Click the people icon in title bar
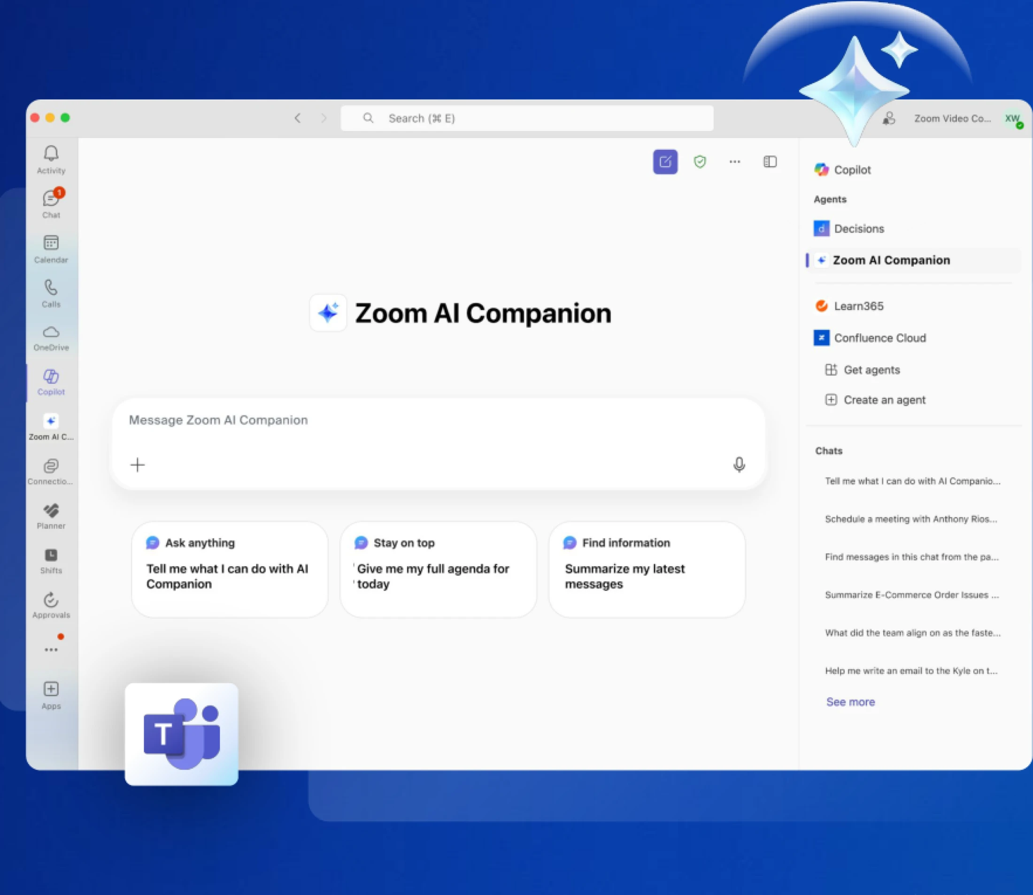This screenshot has height=895, width=1033. point(889,118)
